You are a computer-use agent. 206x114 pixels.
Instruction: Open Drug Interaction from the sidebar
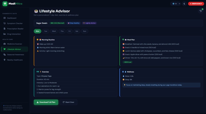(15, 34)
